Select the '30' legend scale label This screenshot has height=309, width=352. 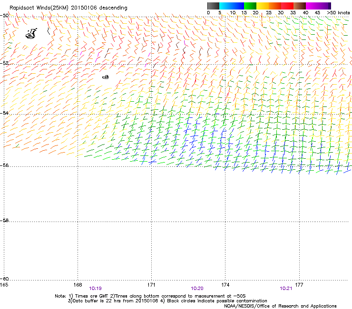point(281,13)
